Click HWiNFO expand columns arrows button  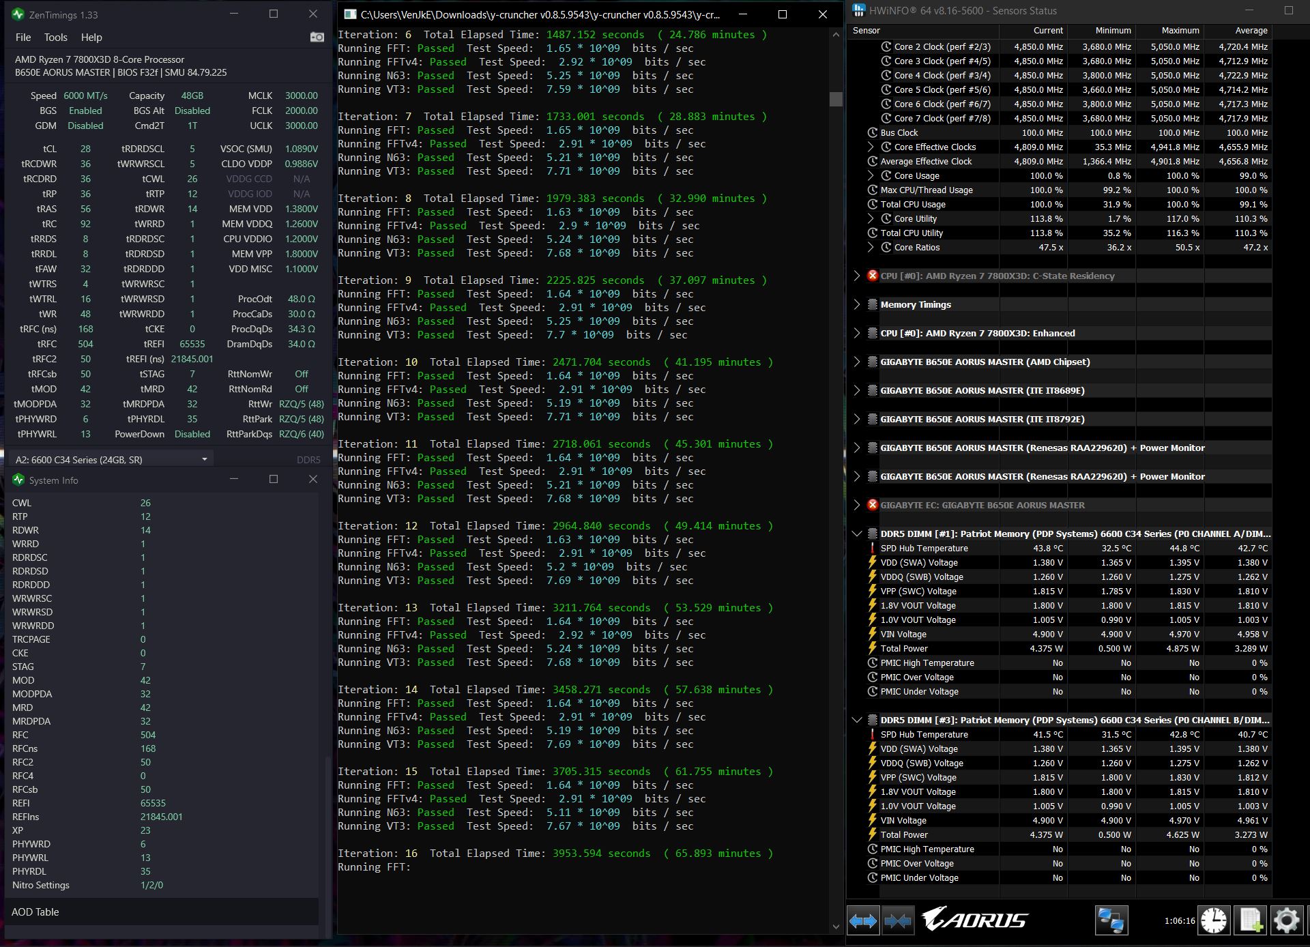(x=863, y=921)
